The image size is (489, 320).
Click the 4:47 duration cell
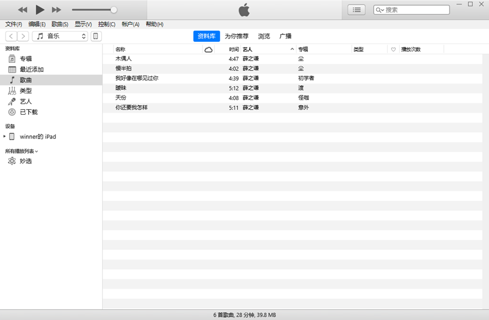pos(233,59)
